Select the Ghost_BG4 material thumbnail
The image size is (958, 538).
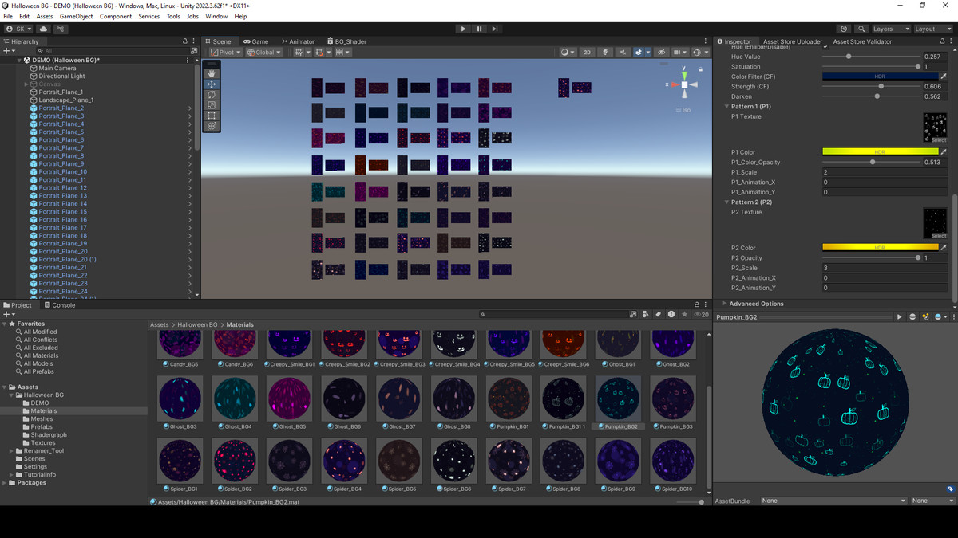click(x=236, y=399)
